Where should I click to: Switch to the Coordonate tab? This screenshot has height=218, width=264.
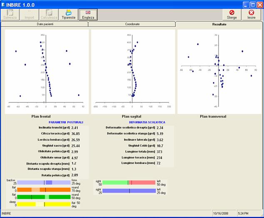(132, 25)
